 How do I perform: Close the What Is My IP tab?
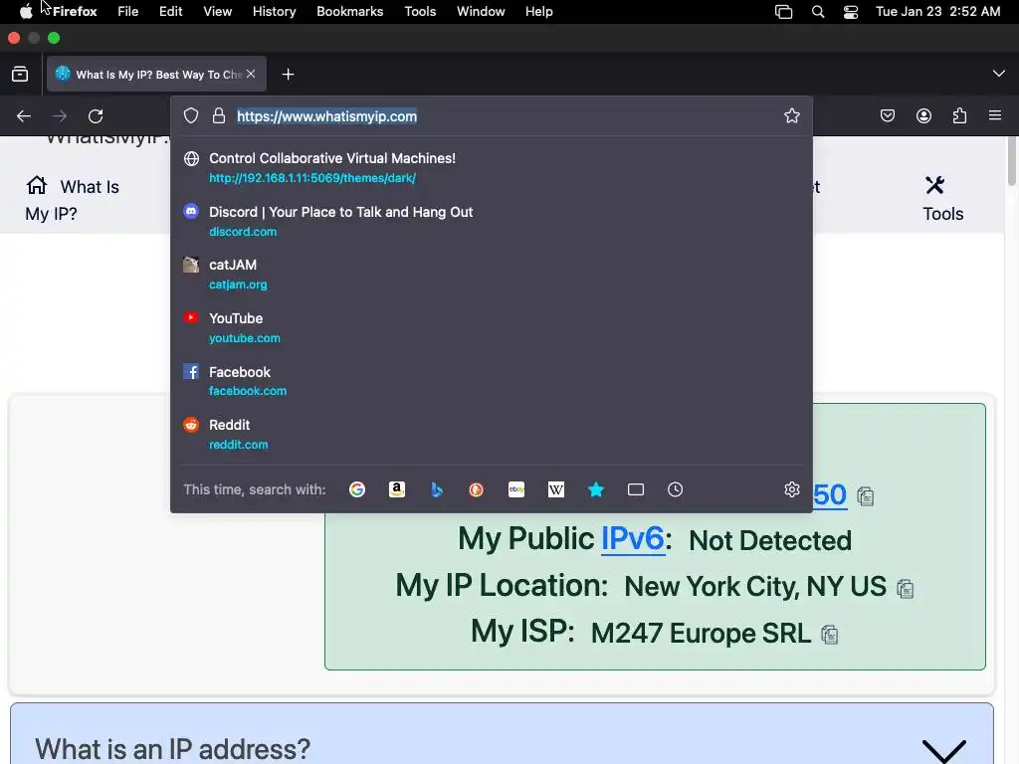[251, 74]
